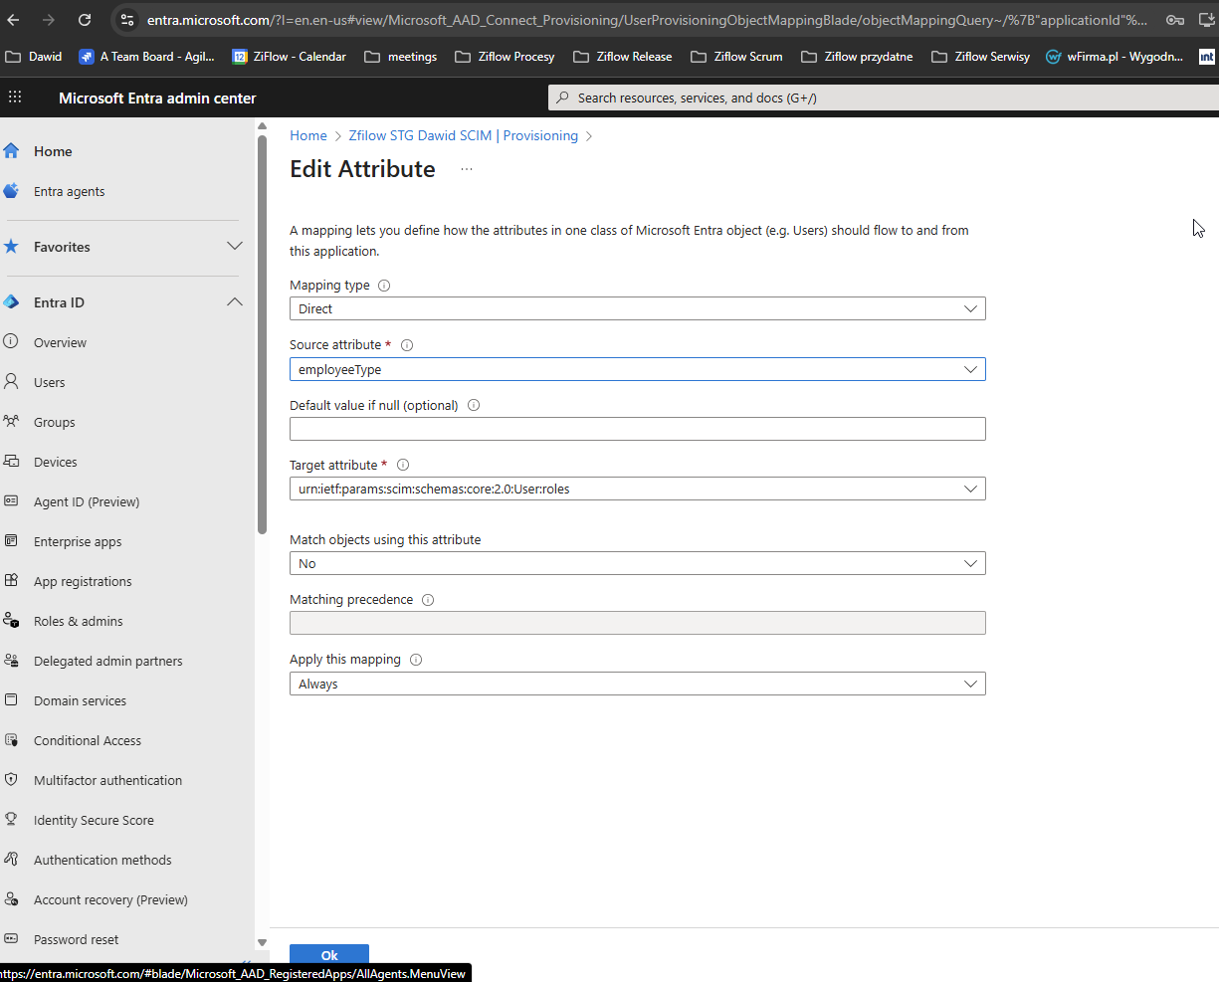
Task: Open the portal menu hamburger grid icon
Action: click(x=15, y=98)
